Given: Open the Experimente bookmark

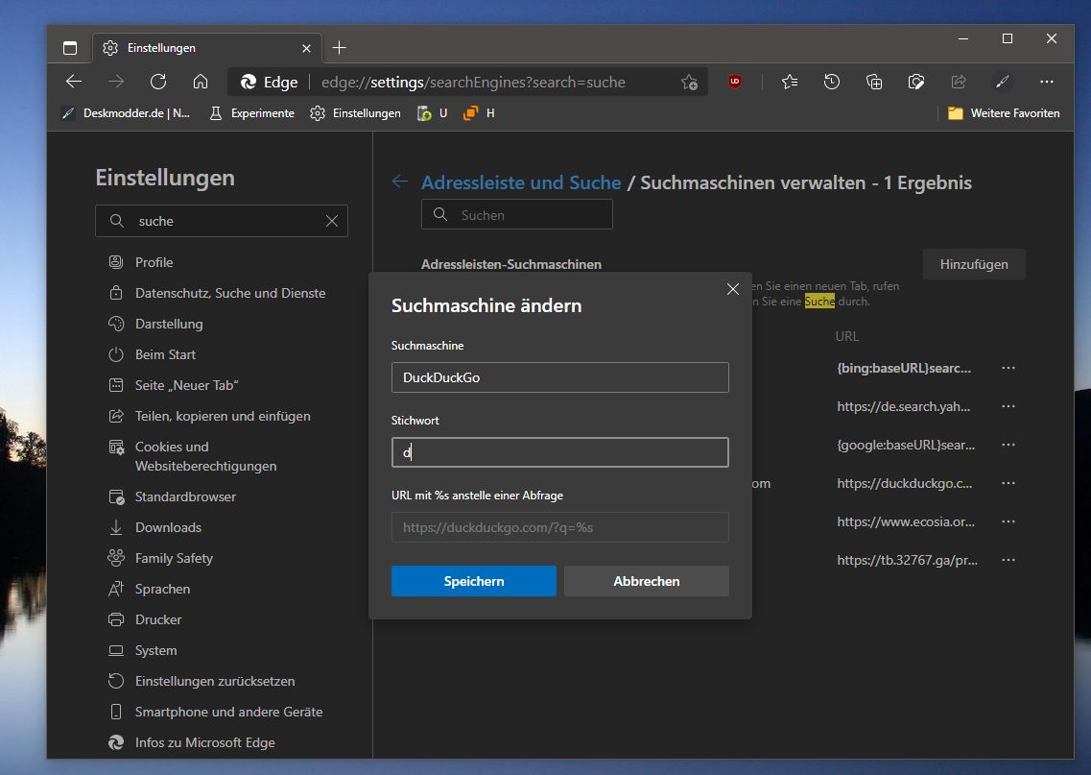Looking at the screenshot, I should [251, 112].
